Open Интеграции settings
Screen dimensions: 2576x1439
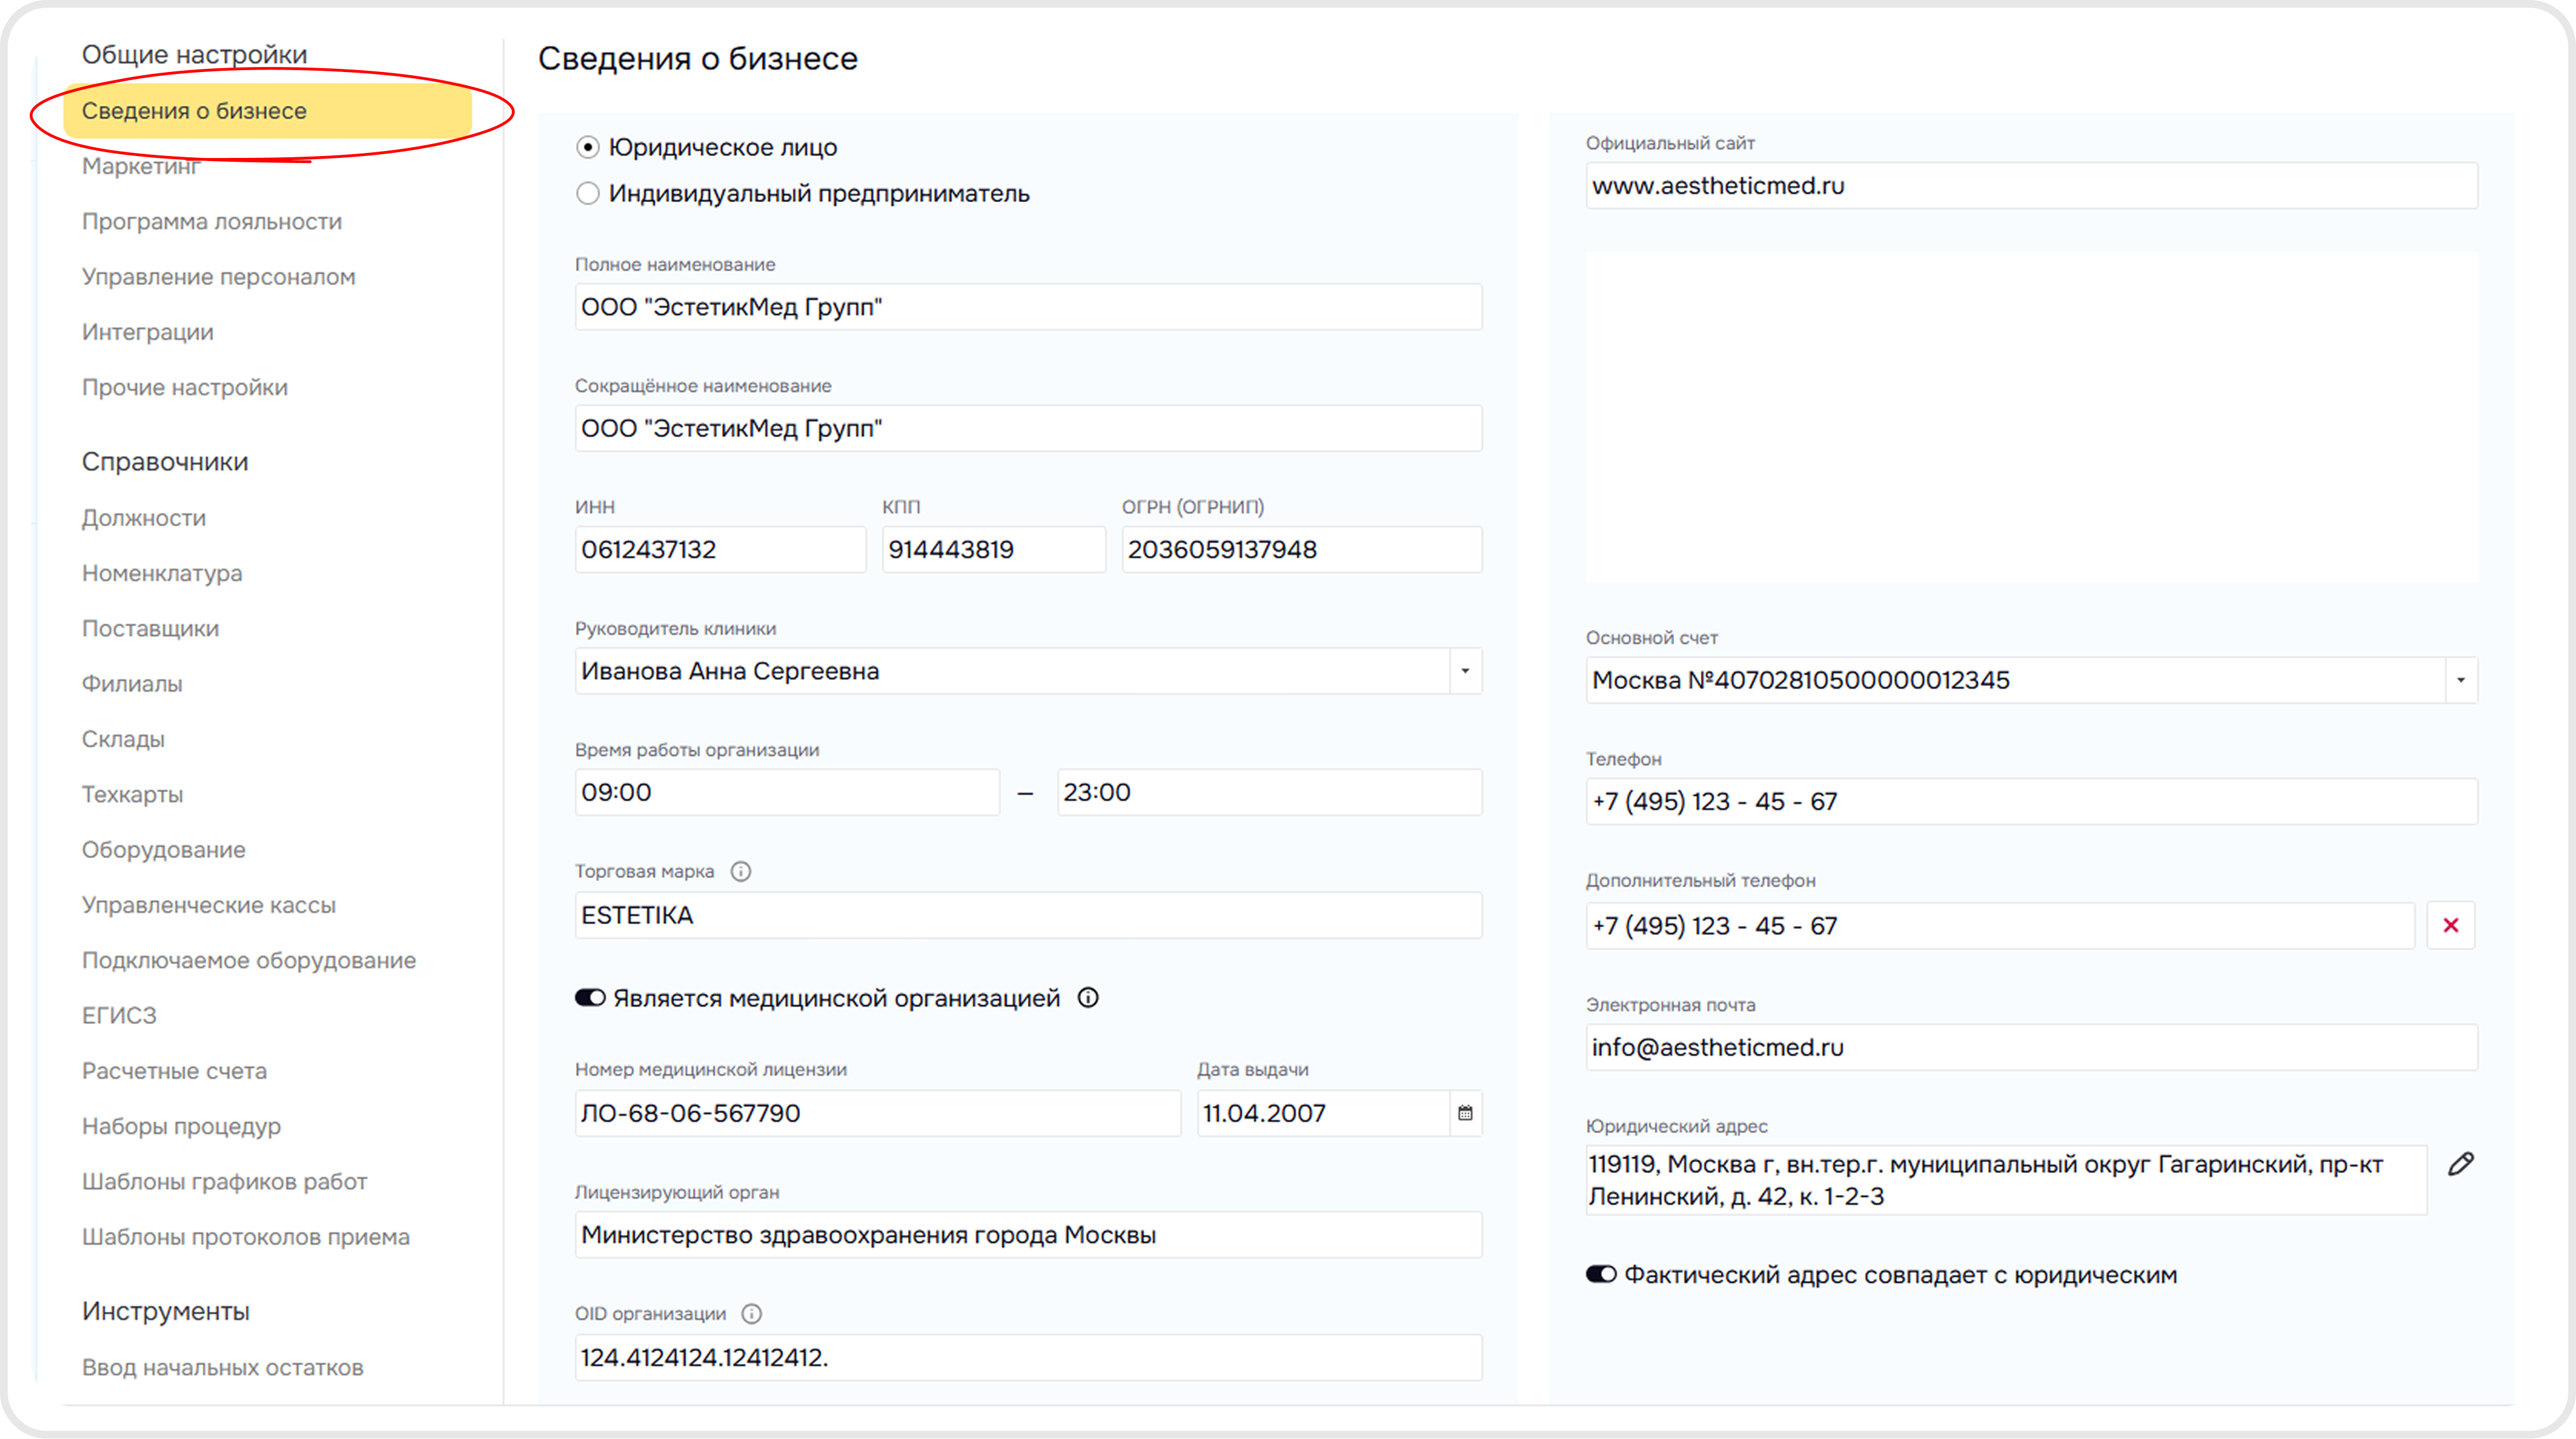[148, 332]
